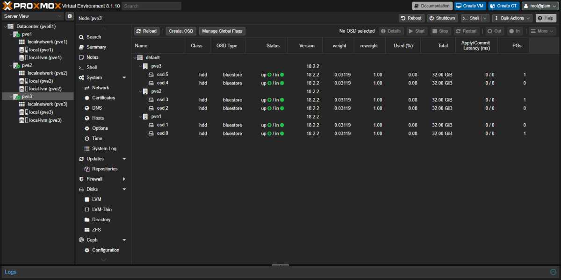Click the Search magnifier icon in node menu
Viewport: 561px width, 280px height.
(81, 37)
